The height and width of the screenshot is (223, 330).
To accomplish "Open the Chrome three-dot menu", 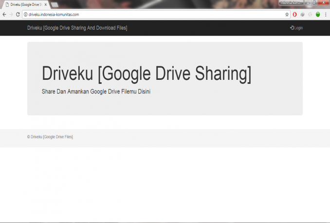I will pyautogui.click(x=326, y=15).
